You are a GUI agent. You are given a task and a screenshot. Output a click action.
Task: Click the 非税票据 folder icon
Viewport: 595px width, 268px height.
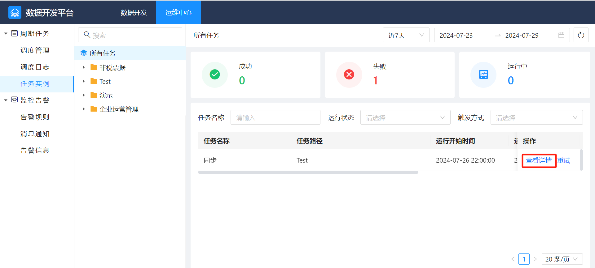tap(94, 67)
